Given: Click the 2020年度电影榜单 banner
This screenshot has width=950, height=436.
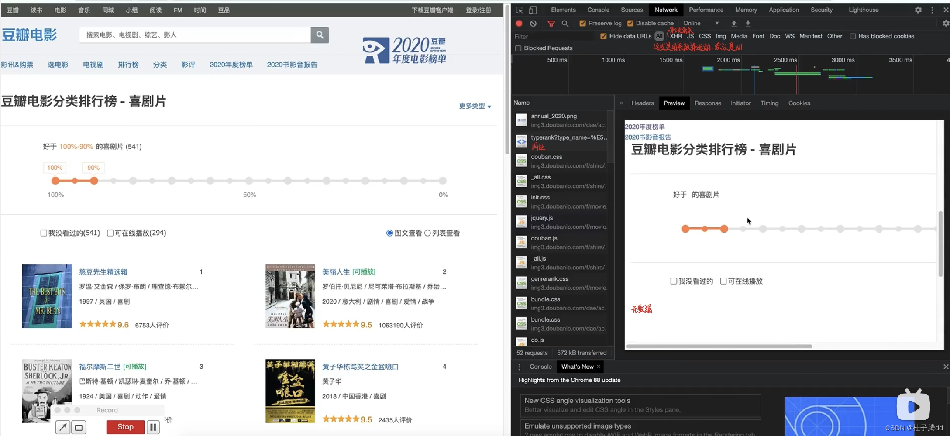Looking at the screenshot, I should click(404, 50).
